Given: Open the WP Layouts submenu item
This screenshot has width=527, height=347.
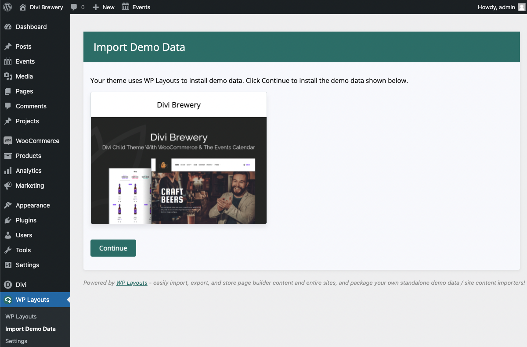Looking at the screenshot, I should click(x=21, y=316).
